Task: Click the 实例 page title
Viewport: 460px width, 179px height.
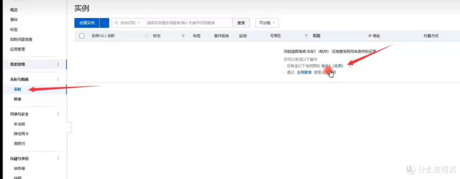Action: [82, 8]
